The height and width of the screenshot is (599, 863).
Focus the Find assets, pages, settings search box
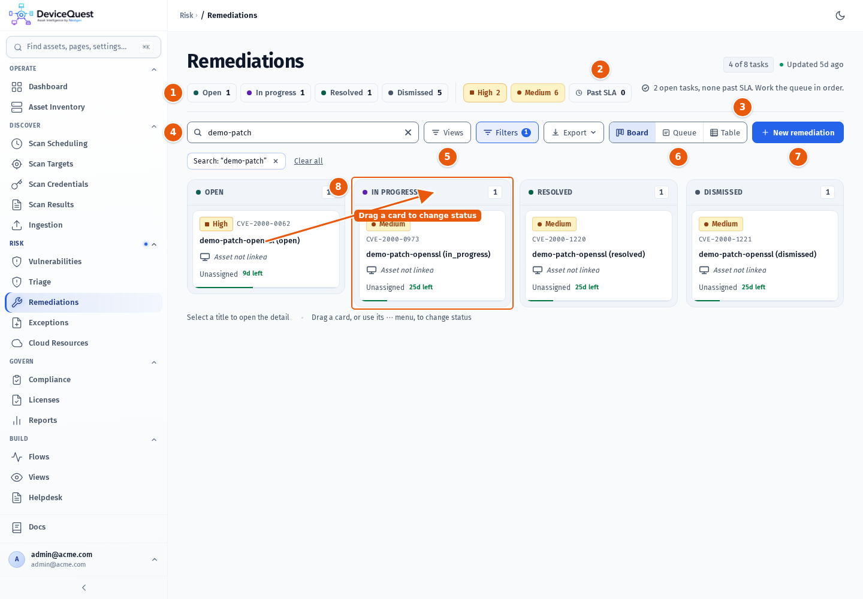(83, 47)
